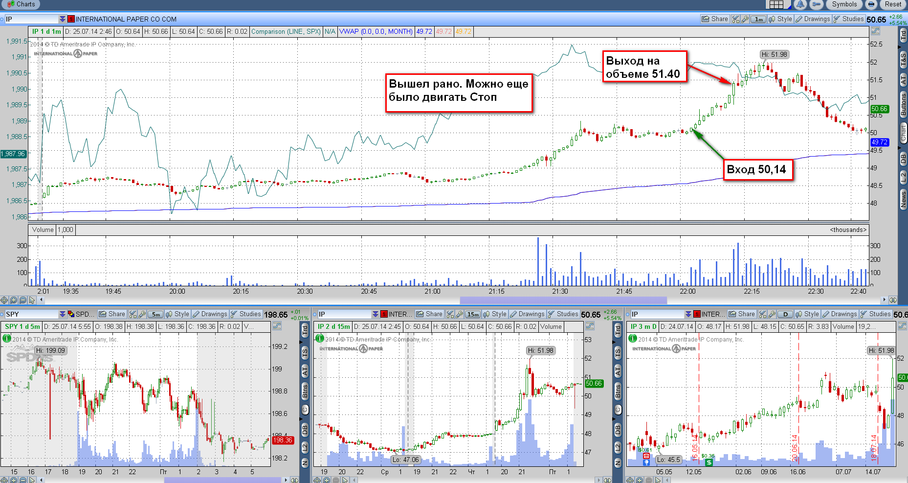908x483 pixels.
Task: Open the chart grid layout selector
Action: 779,4
